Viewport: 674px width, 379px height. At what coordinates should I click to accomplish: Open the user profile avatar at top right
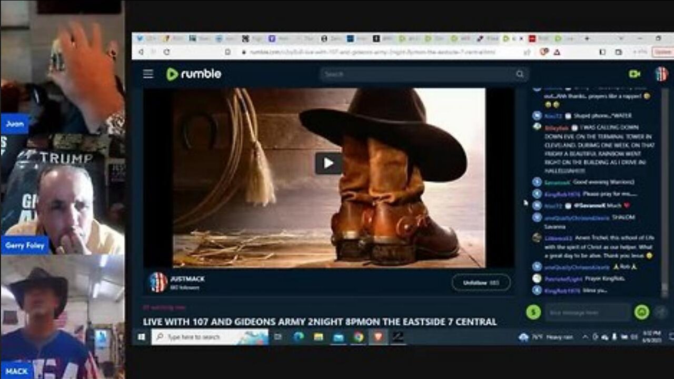point(661,74)
